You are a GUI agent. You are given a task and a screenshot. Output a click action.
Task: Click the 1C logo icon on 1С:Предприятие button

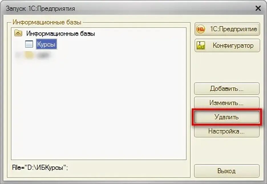click(201, 29)
